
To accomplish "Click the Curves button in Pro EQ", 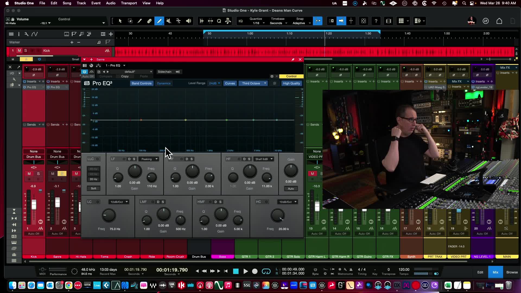I will click(x=230, y=83).
